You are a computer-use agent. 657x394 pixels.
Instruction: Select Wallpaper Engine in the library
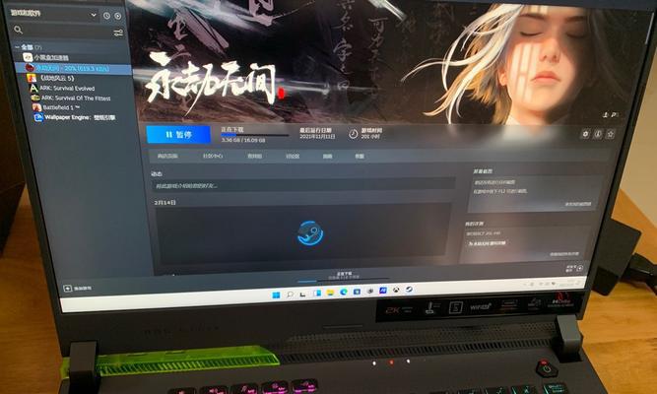point(75,117)
